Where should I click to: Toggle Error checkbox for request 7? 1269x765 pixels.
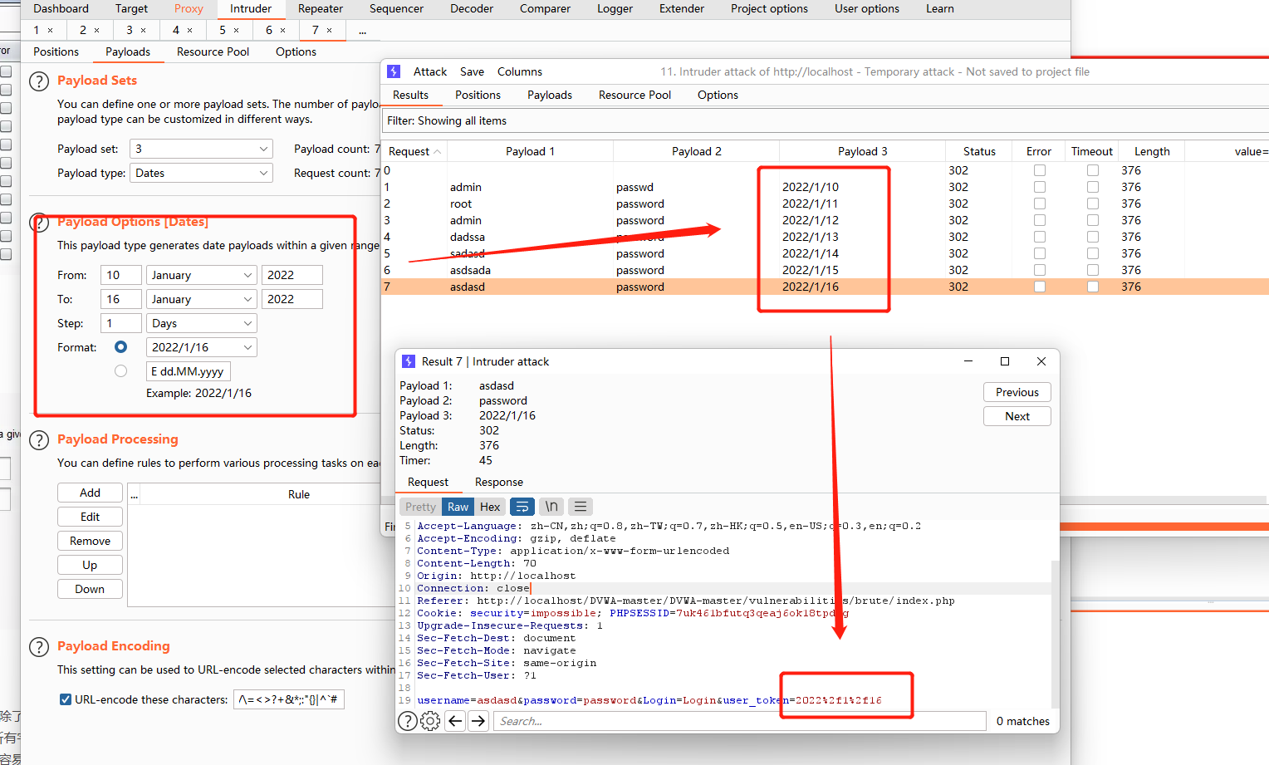[1039, 287]
